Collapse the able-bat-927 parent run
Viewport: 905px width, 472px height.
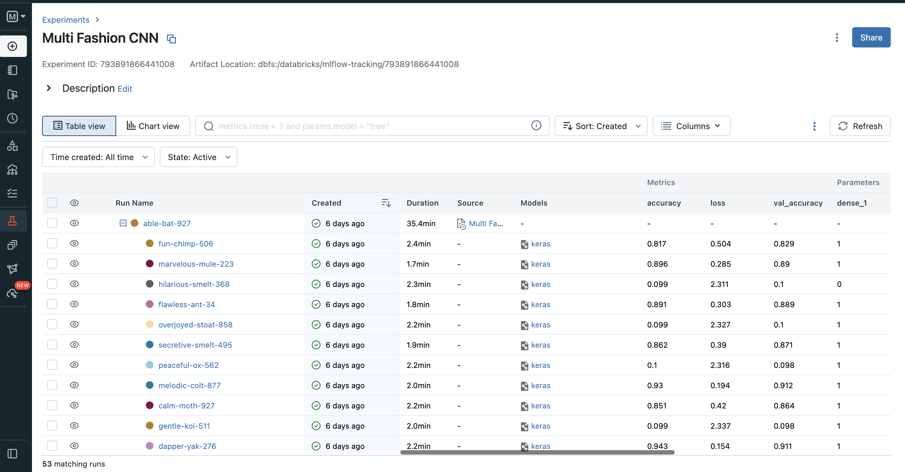(x=123, y=223)
